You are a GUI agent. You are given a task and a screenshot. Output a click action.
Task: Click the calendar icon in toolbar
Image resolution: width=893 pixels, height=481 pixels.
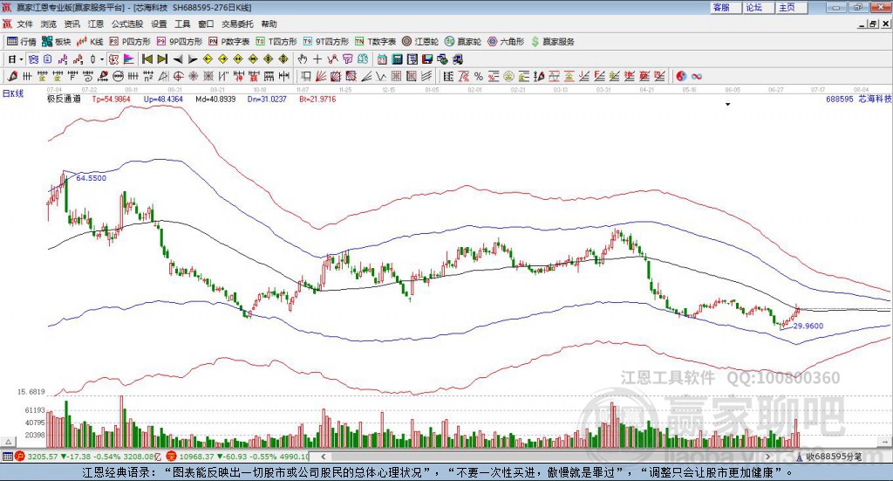(382, 59)
